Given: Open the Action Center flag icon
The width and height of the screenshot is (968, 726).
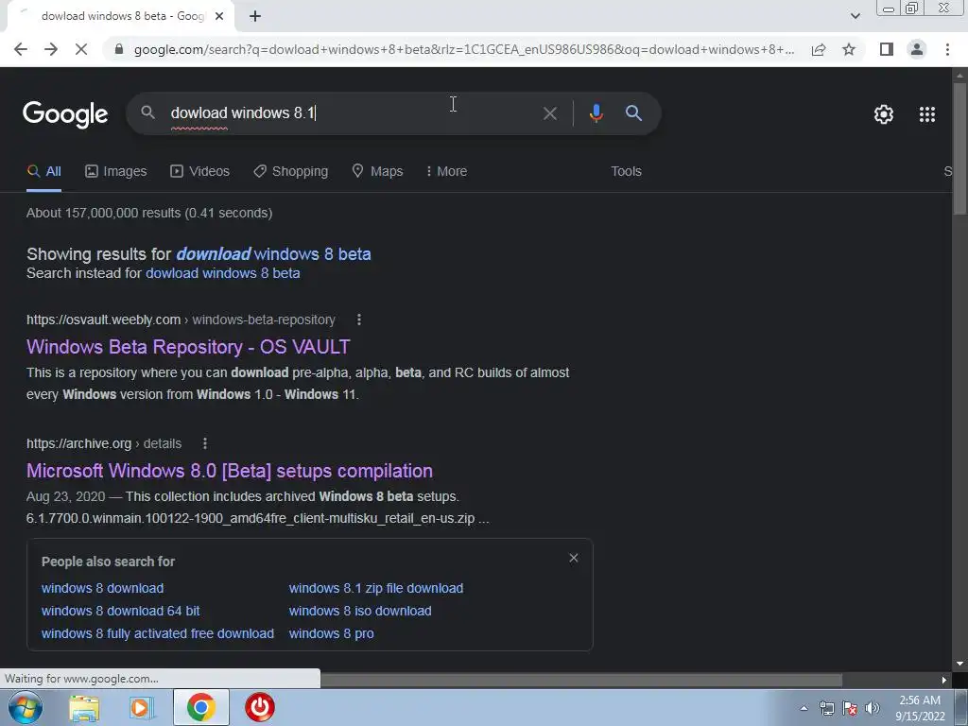Looking at the screenshot, I should (850, 708).
